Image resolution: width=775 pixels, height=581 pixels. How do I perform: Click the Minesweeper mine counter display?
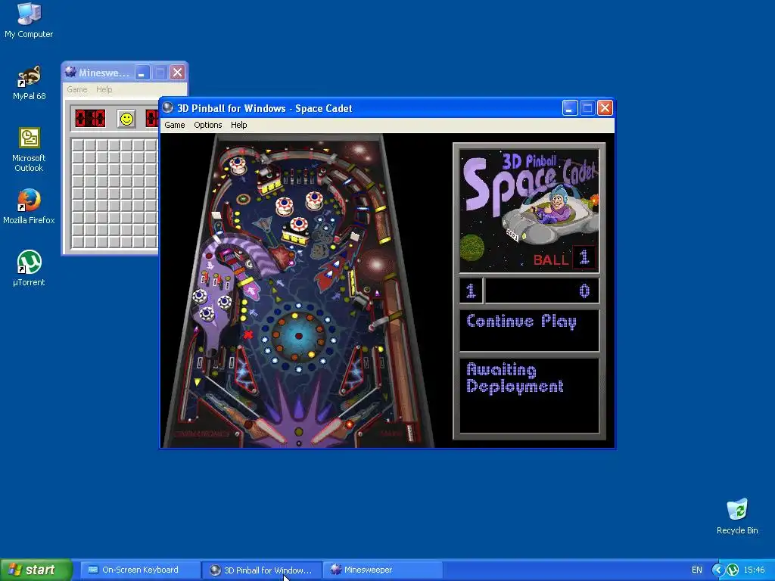(90, 119)
